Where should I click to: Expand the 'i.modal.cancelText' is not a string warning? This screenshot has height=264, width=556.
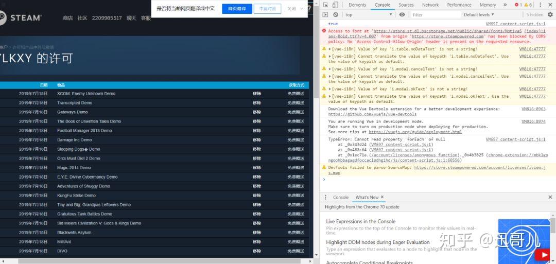[330, 69]
